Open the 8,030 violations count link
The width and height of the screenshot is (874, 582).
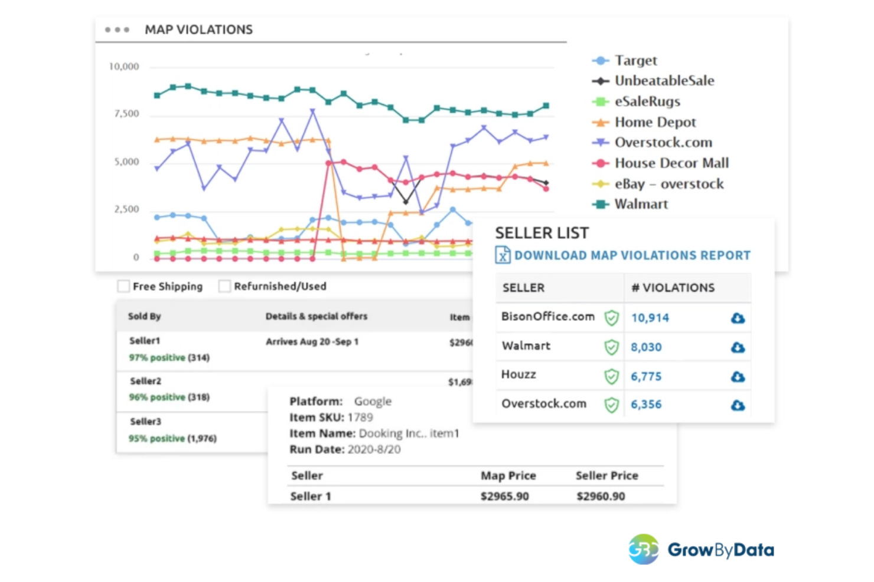coord(646,347)
